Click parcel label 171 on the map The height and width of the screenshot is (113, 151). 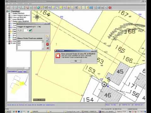(132, 85)
